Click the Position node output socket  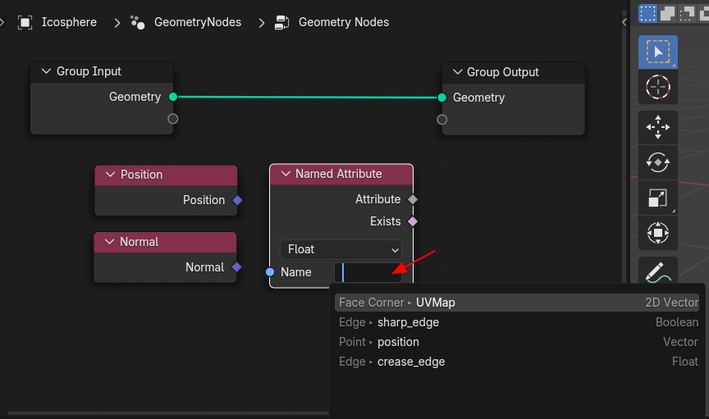point(237,200)
